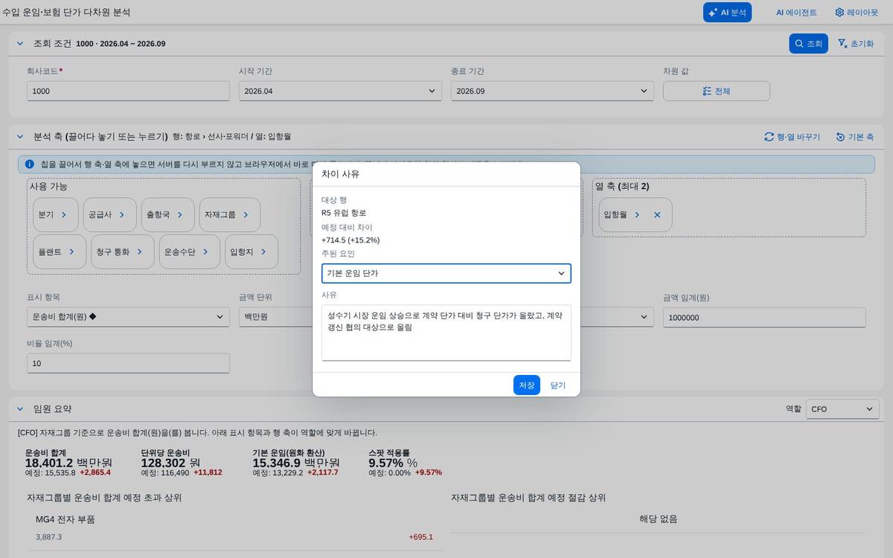Click the +695.1 value
This screenshot has width=893, height=558.
coord(420,537)
